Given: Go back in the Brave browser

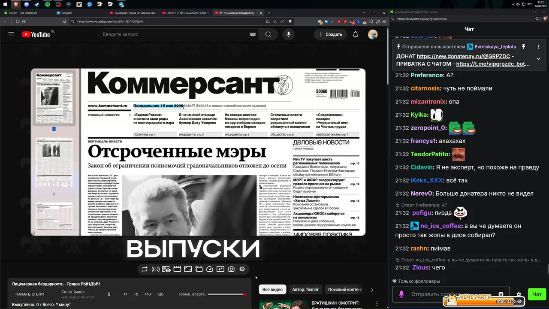Looking at the screenshot, I should (5, 21).
